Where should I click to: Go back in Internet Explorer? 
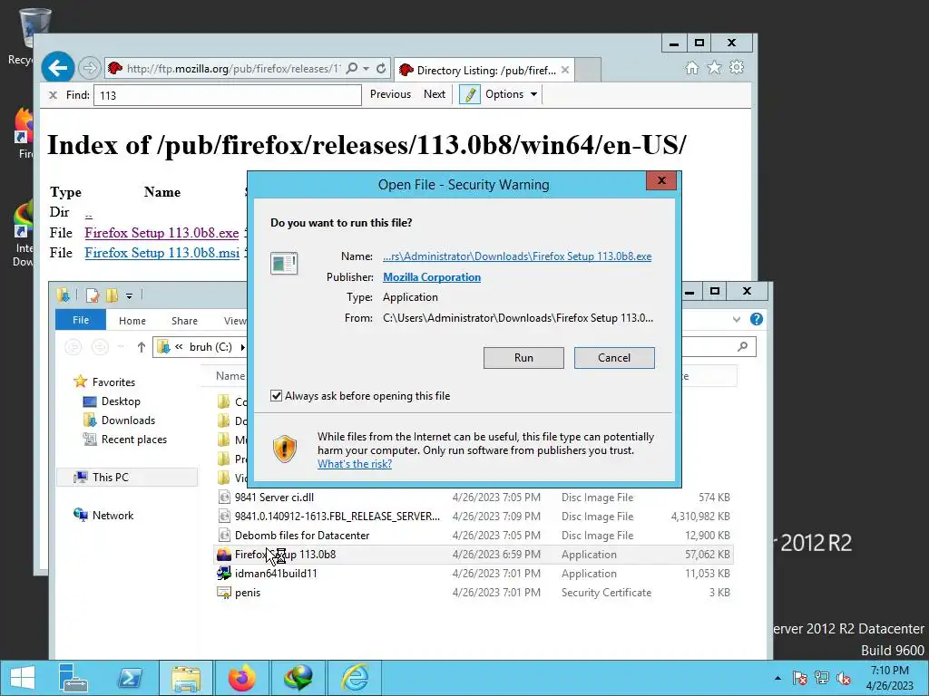point(57,68)
